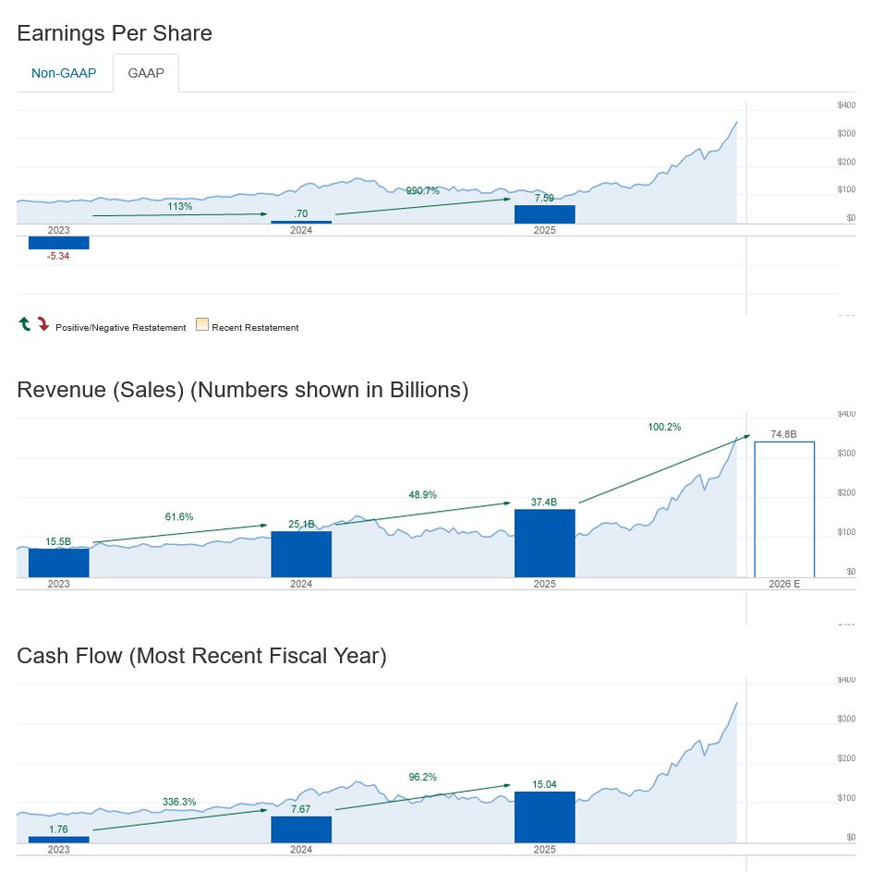Image resolution: width=872 pixels, height=872 pixels.
Task: Click the Recent Restatement yellow legend swatch
Action: tap(202, 324)
